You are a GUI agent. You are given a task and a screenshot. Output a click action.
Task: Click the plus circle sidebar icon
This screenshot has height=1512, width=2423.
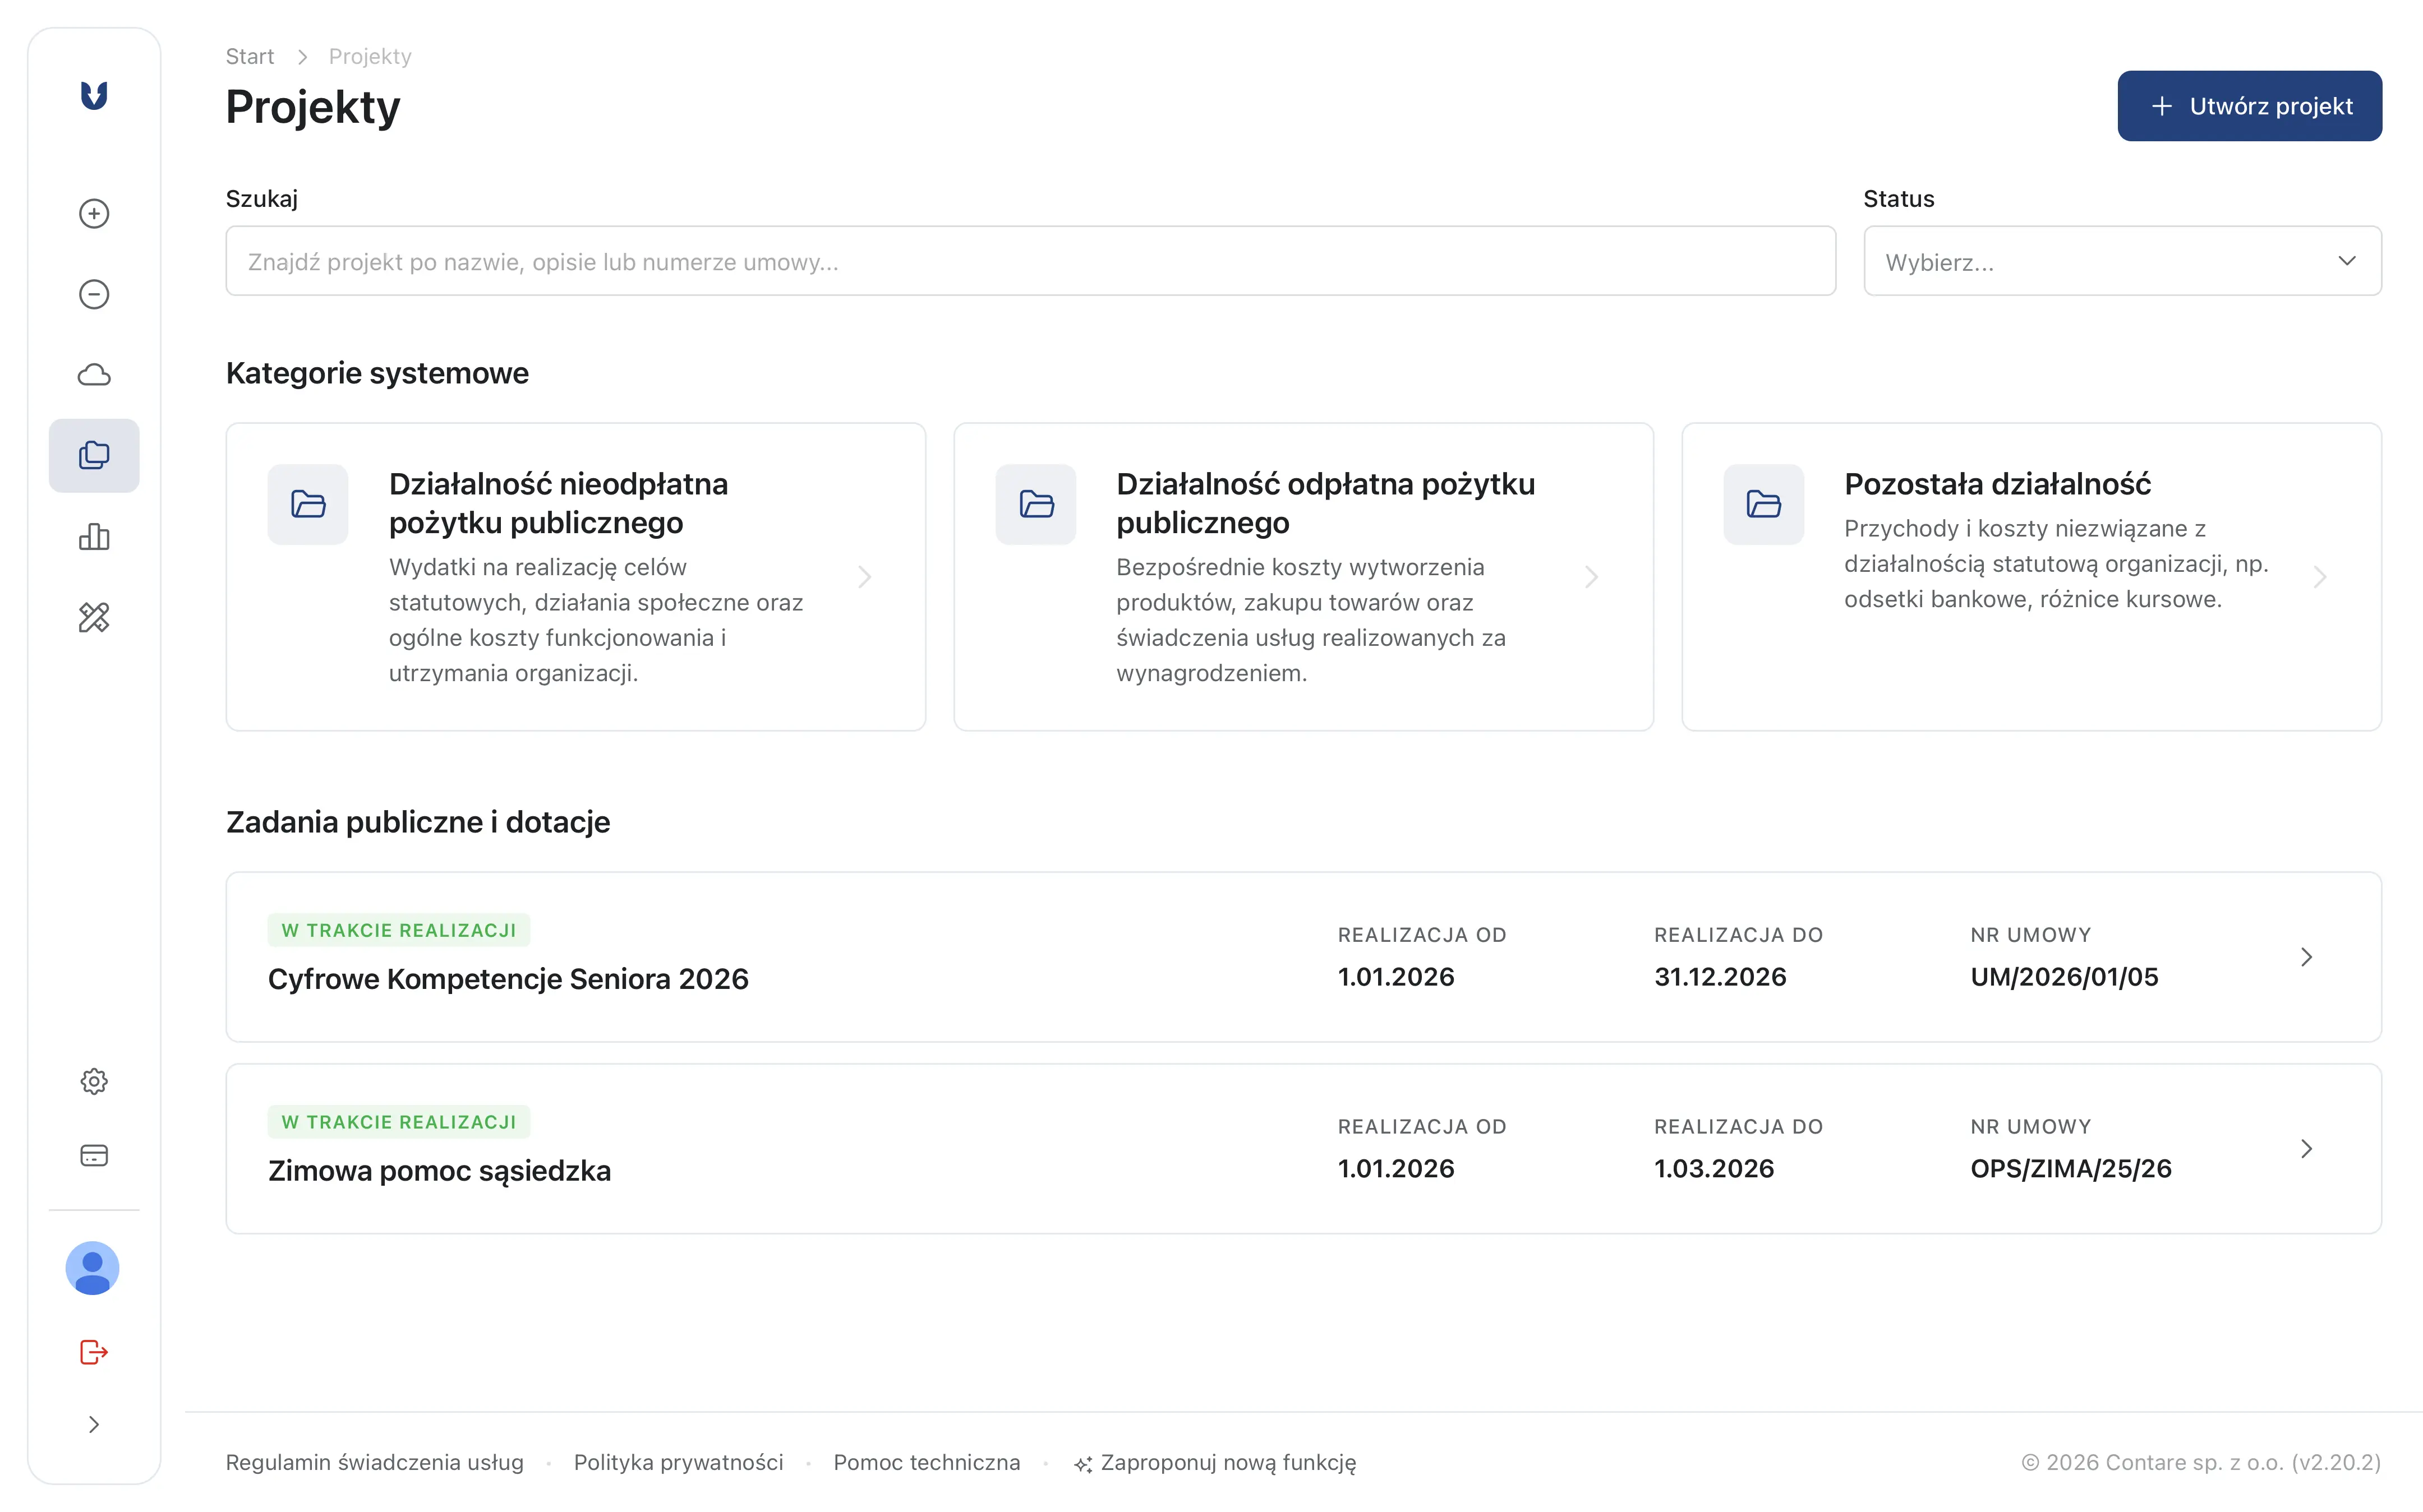[x=94, y=213]
